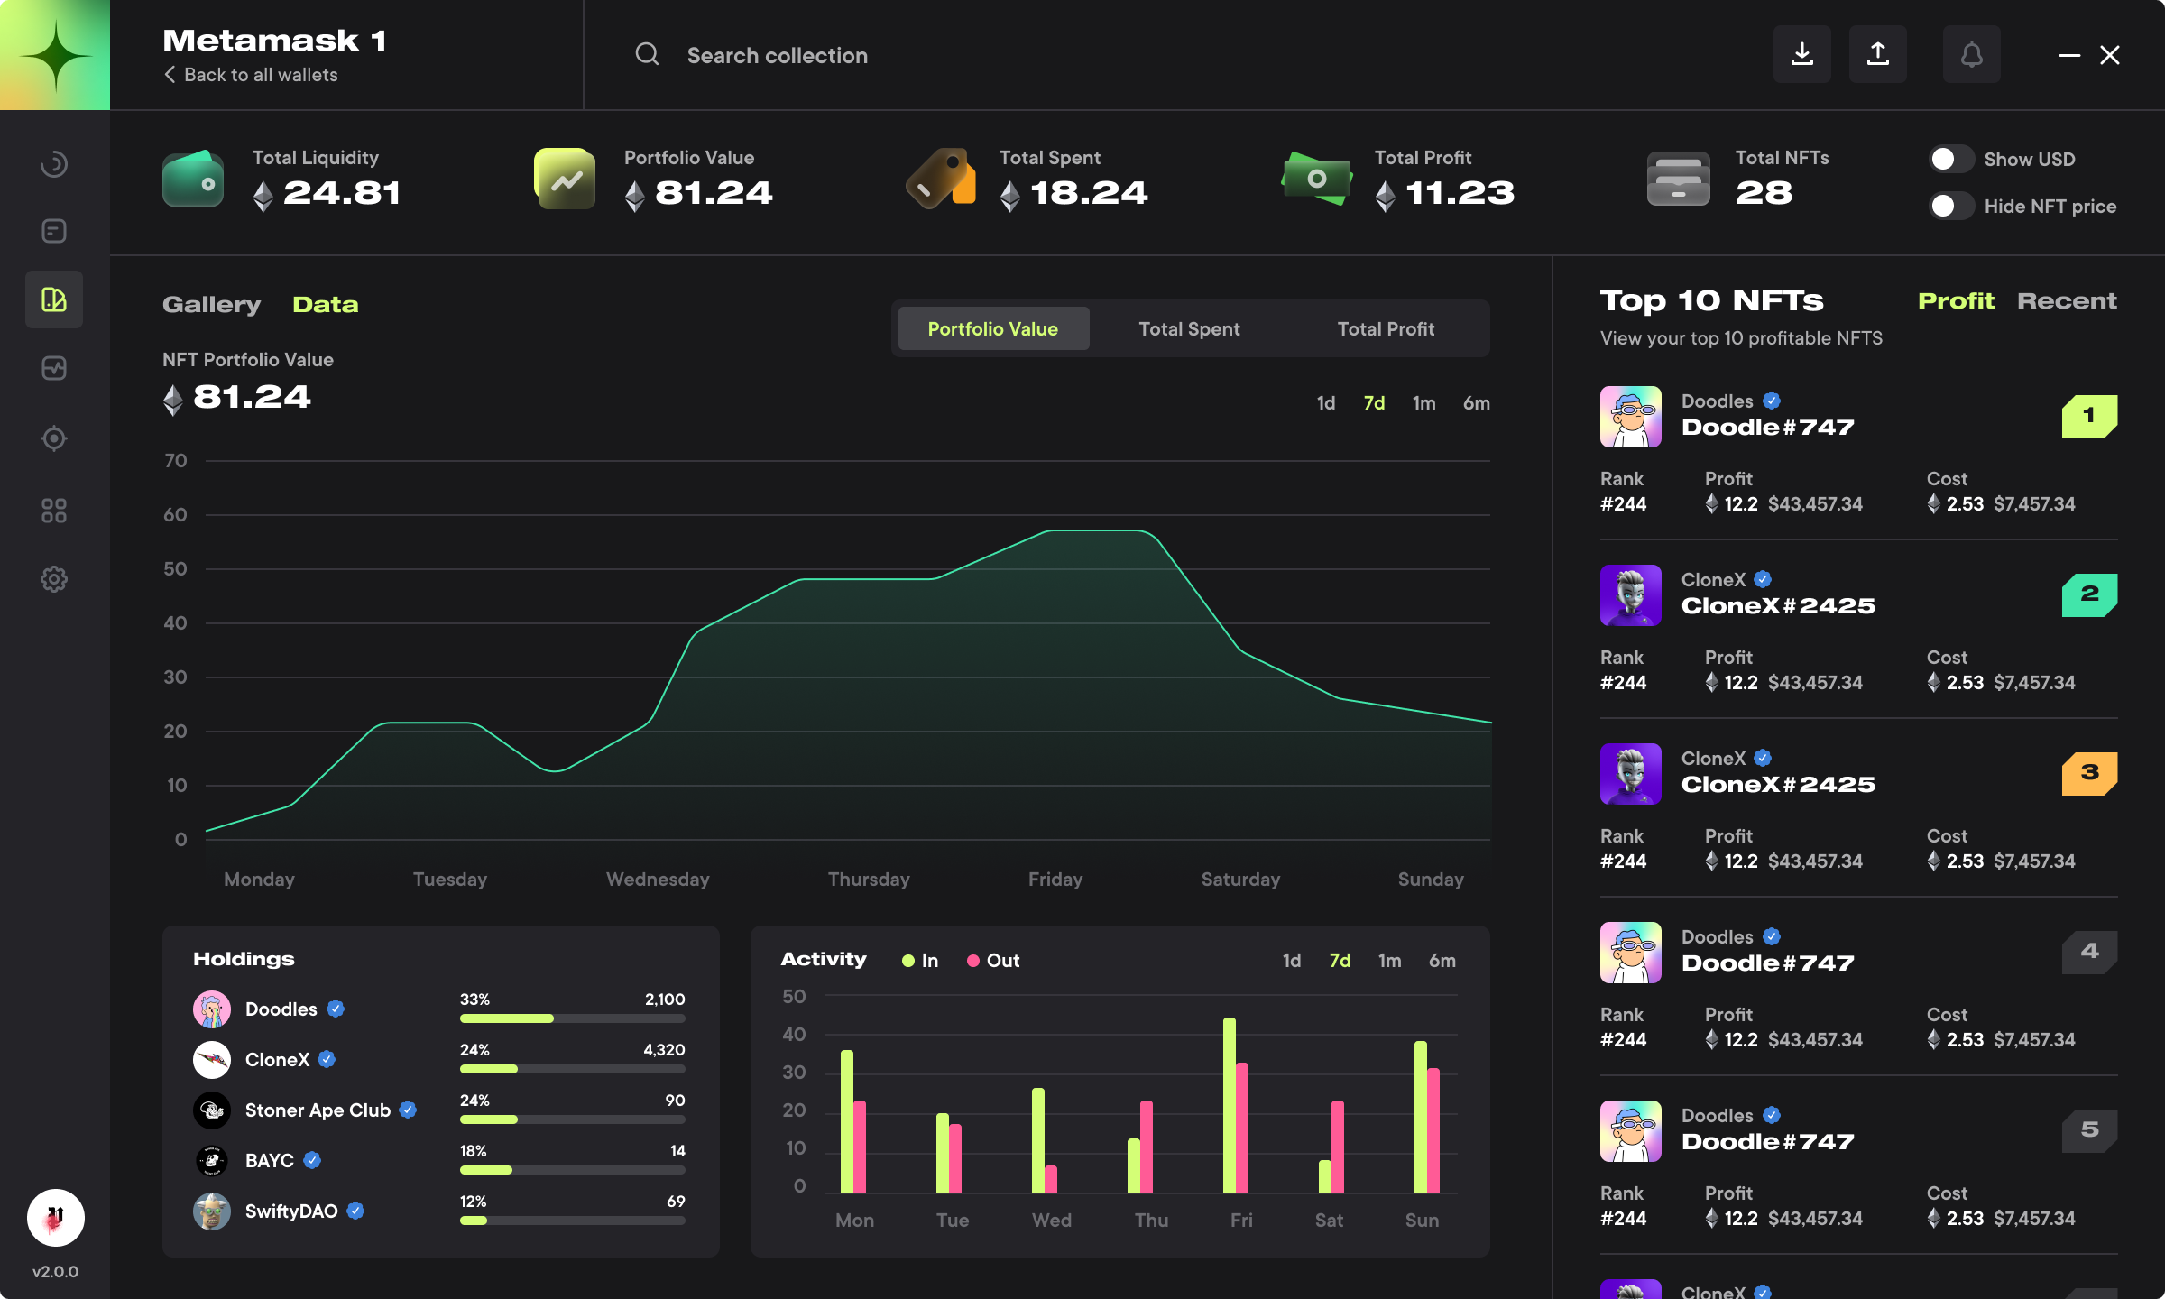
Task: Click the Total Profit cash icon
Action: pyautogui.click(x=1316, y=179)
